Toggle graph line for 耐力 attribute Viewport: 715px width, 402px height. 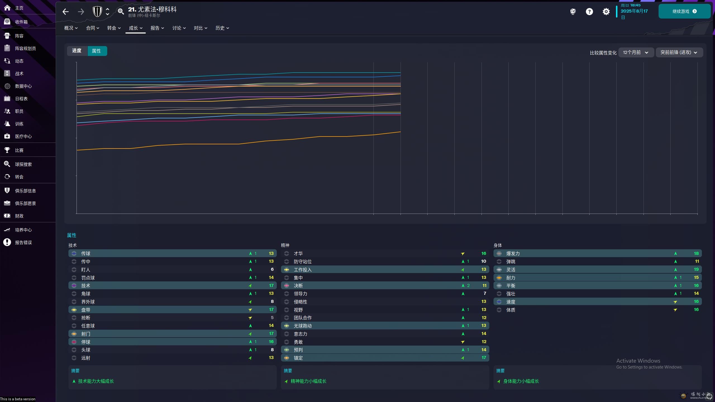[x=499, y=278]
